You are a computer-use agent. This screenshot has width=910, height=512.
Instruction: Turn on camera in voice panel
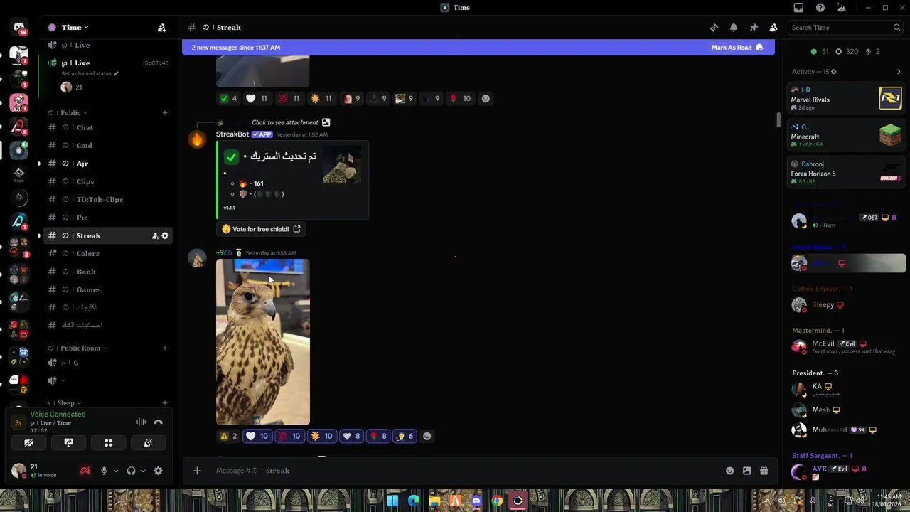coord(29,442)
